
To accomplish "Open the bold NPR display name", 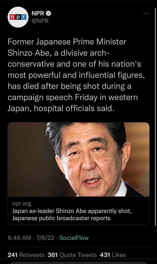I will pos(38,13).
